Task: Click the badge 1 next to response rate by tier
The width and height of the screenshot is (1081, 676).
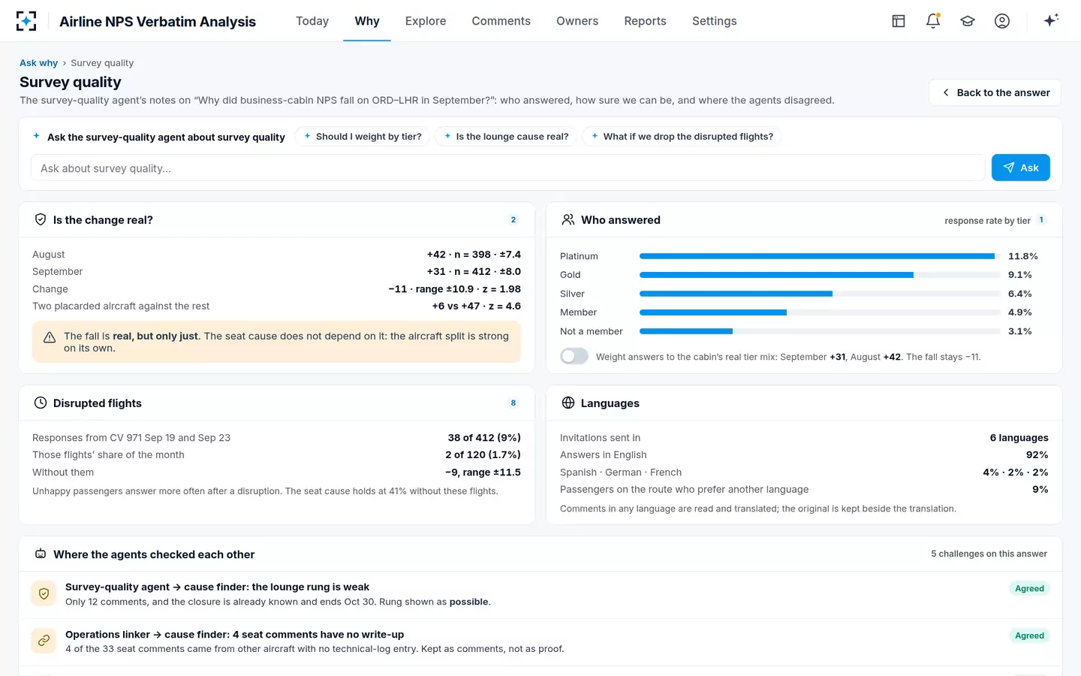Action: pos(1041,220)
